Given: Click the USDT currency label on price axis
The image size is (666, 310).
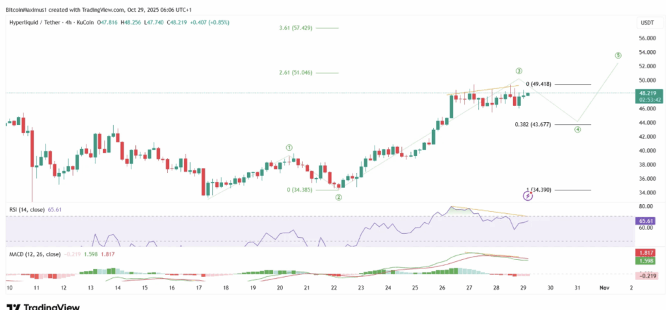Looking at the screenshot, I should point(646,23).
